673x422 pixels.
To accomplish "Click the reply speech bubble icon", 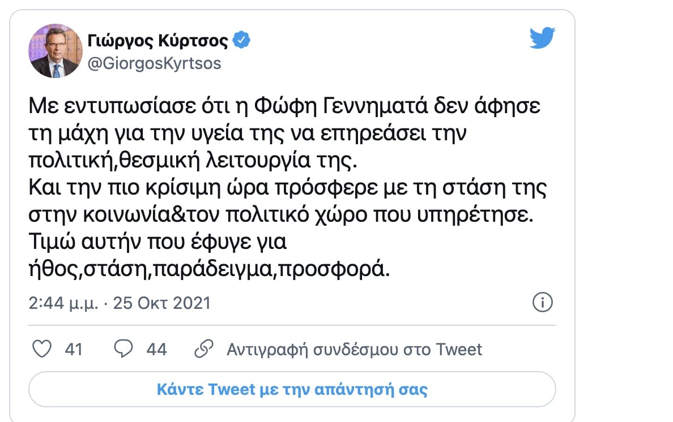I will point(123,349).
